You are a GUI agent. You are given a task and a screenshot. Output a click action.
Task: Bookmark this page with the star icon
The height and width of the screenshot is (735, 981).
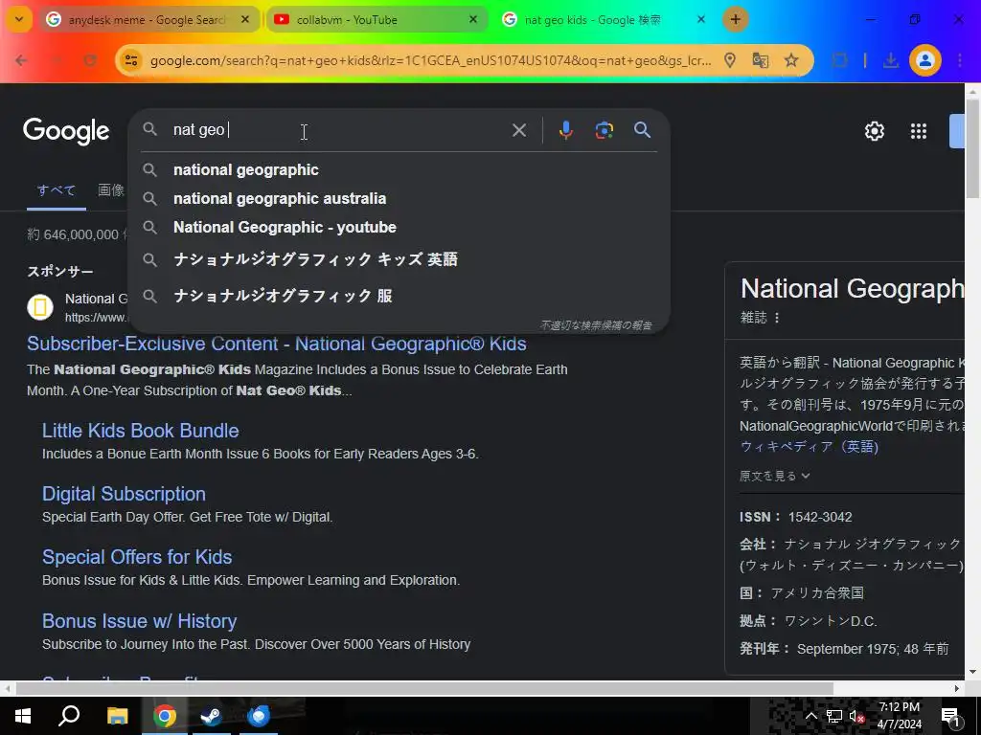click(791, 60)
